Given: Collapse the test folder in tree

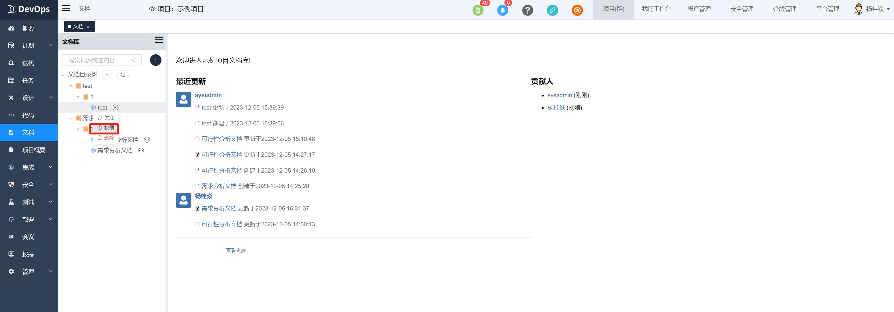Looking at the screenshot, I should [x=70, y=86].
